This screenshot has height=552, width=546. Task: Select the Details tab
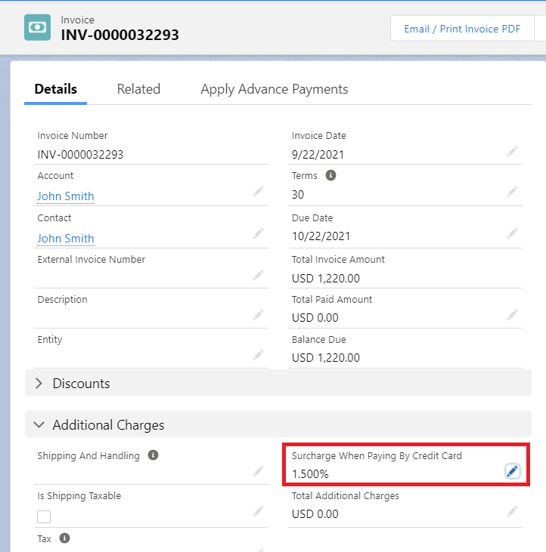click(56, 89)
